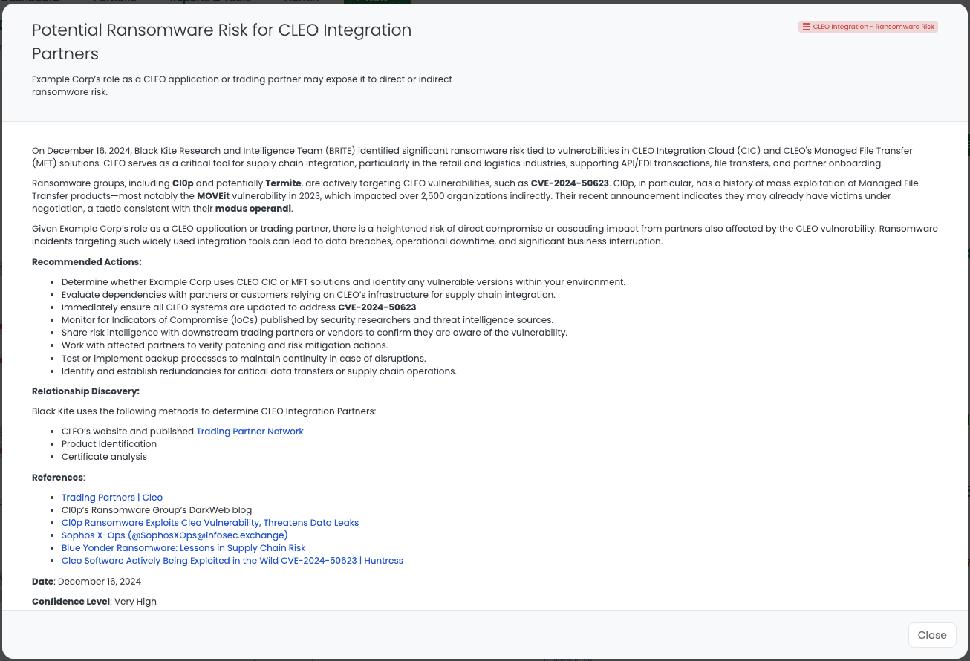Image resolution: width=970 pixels, height=661 pixels.
Task: Open the Trading Partner Network link
Action: pos(250,431)
